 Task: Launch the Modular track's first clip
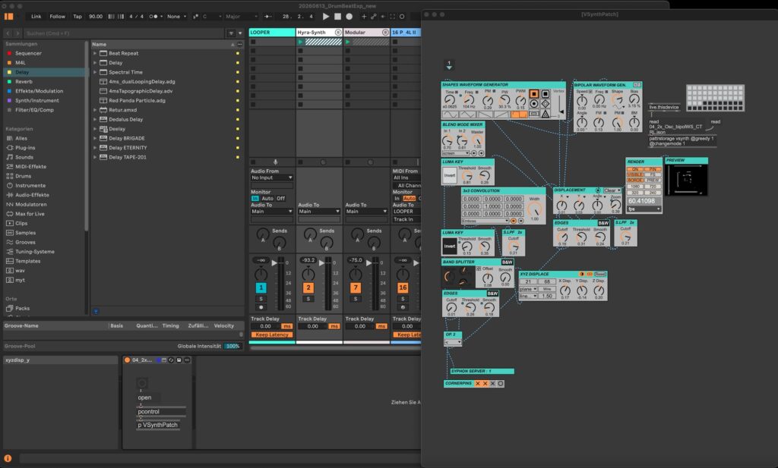(x=347, y=42)
